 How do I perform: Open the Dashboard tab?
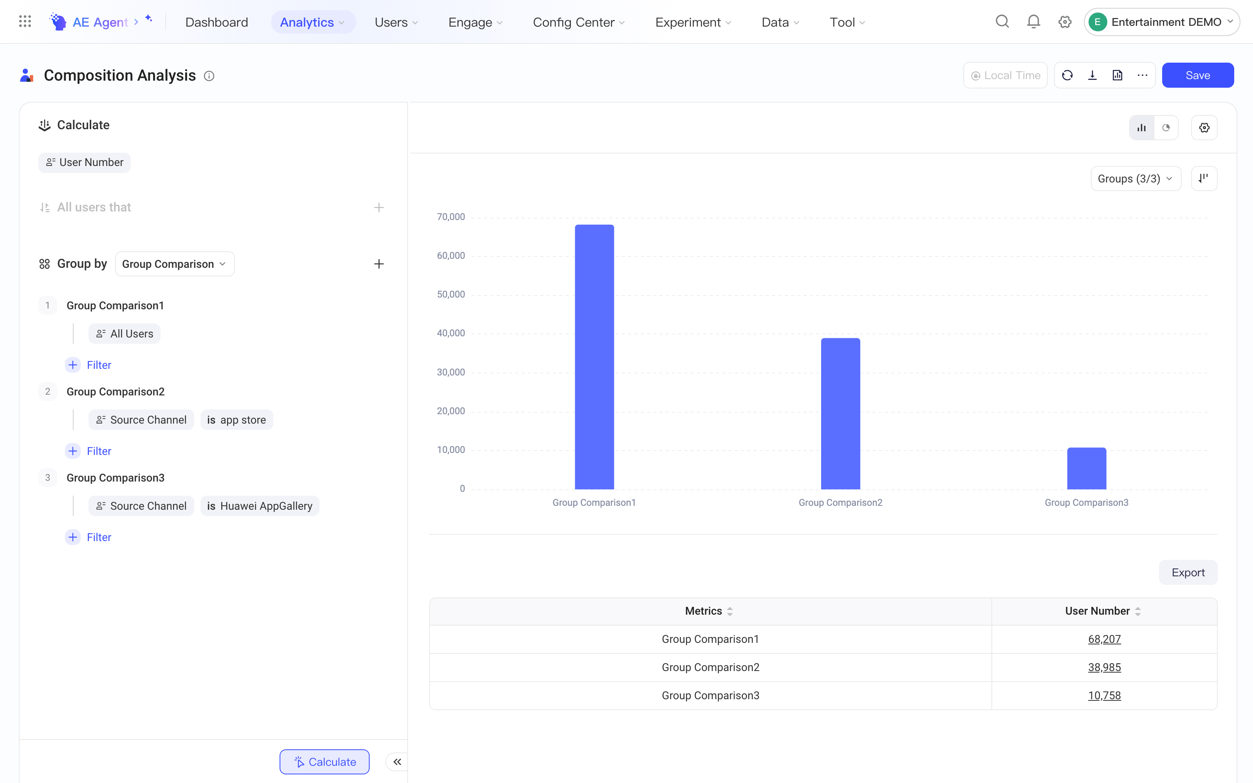point(217,22)
